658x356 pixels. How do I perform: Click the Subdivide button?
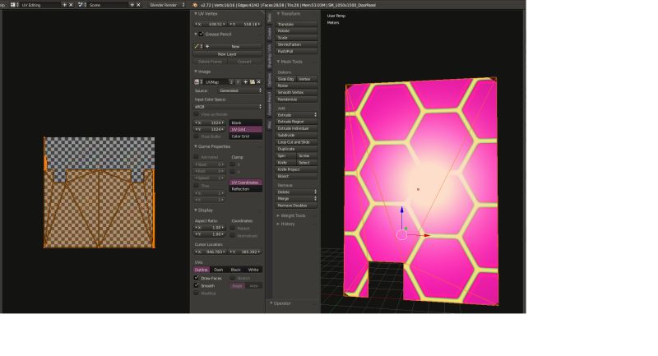pyautogui.click(x=296, y=136)
